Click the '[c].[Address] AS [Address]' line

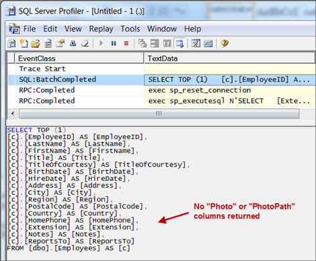click(64, 186)
